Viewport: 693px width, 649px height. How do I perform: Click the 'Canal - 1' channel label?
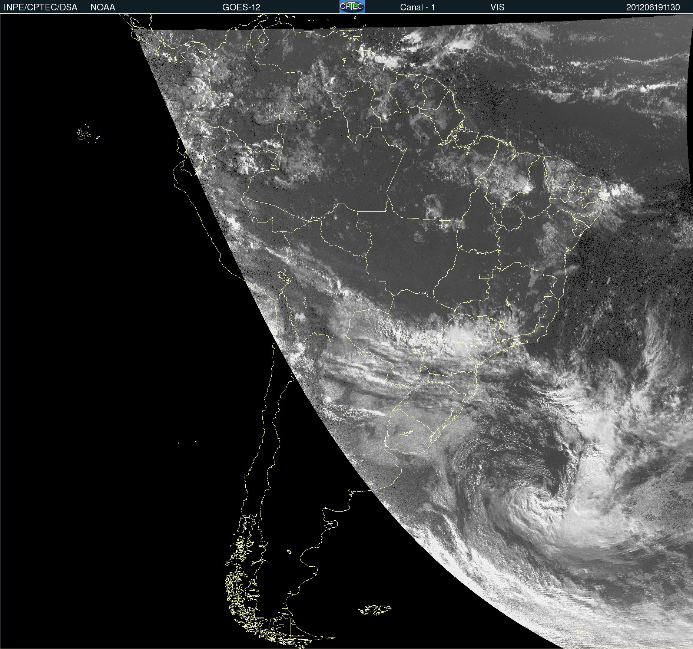(x=418, y=7)
